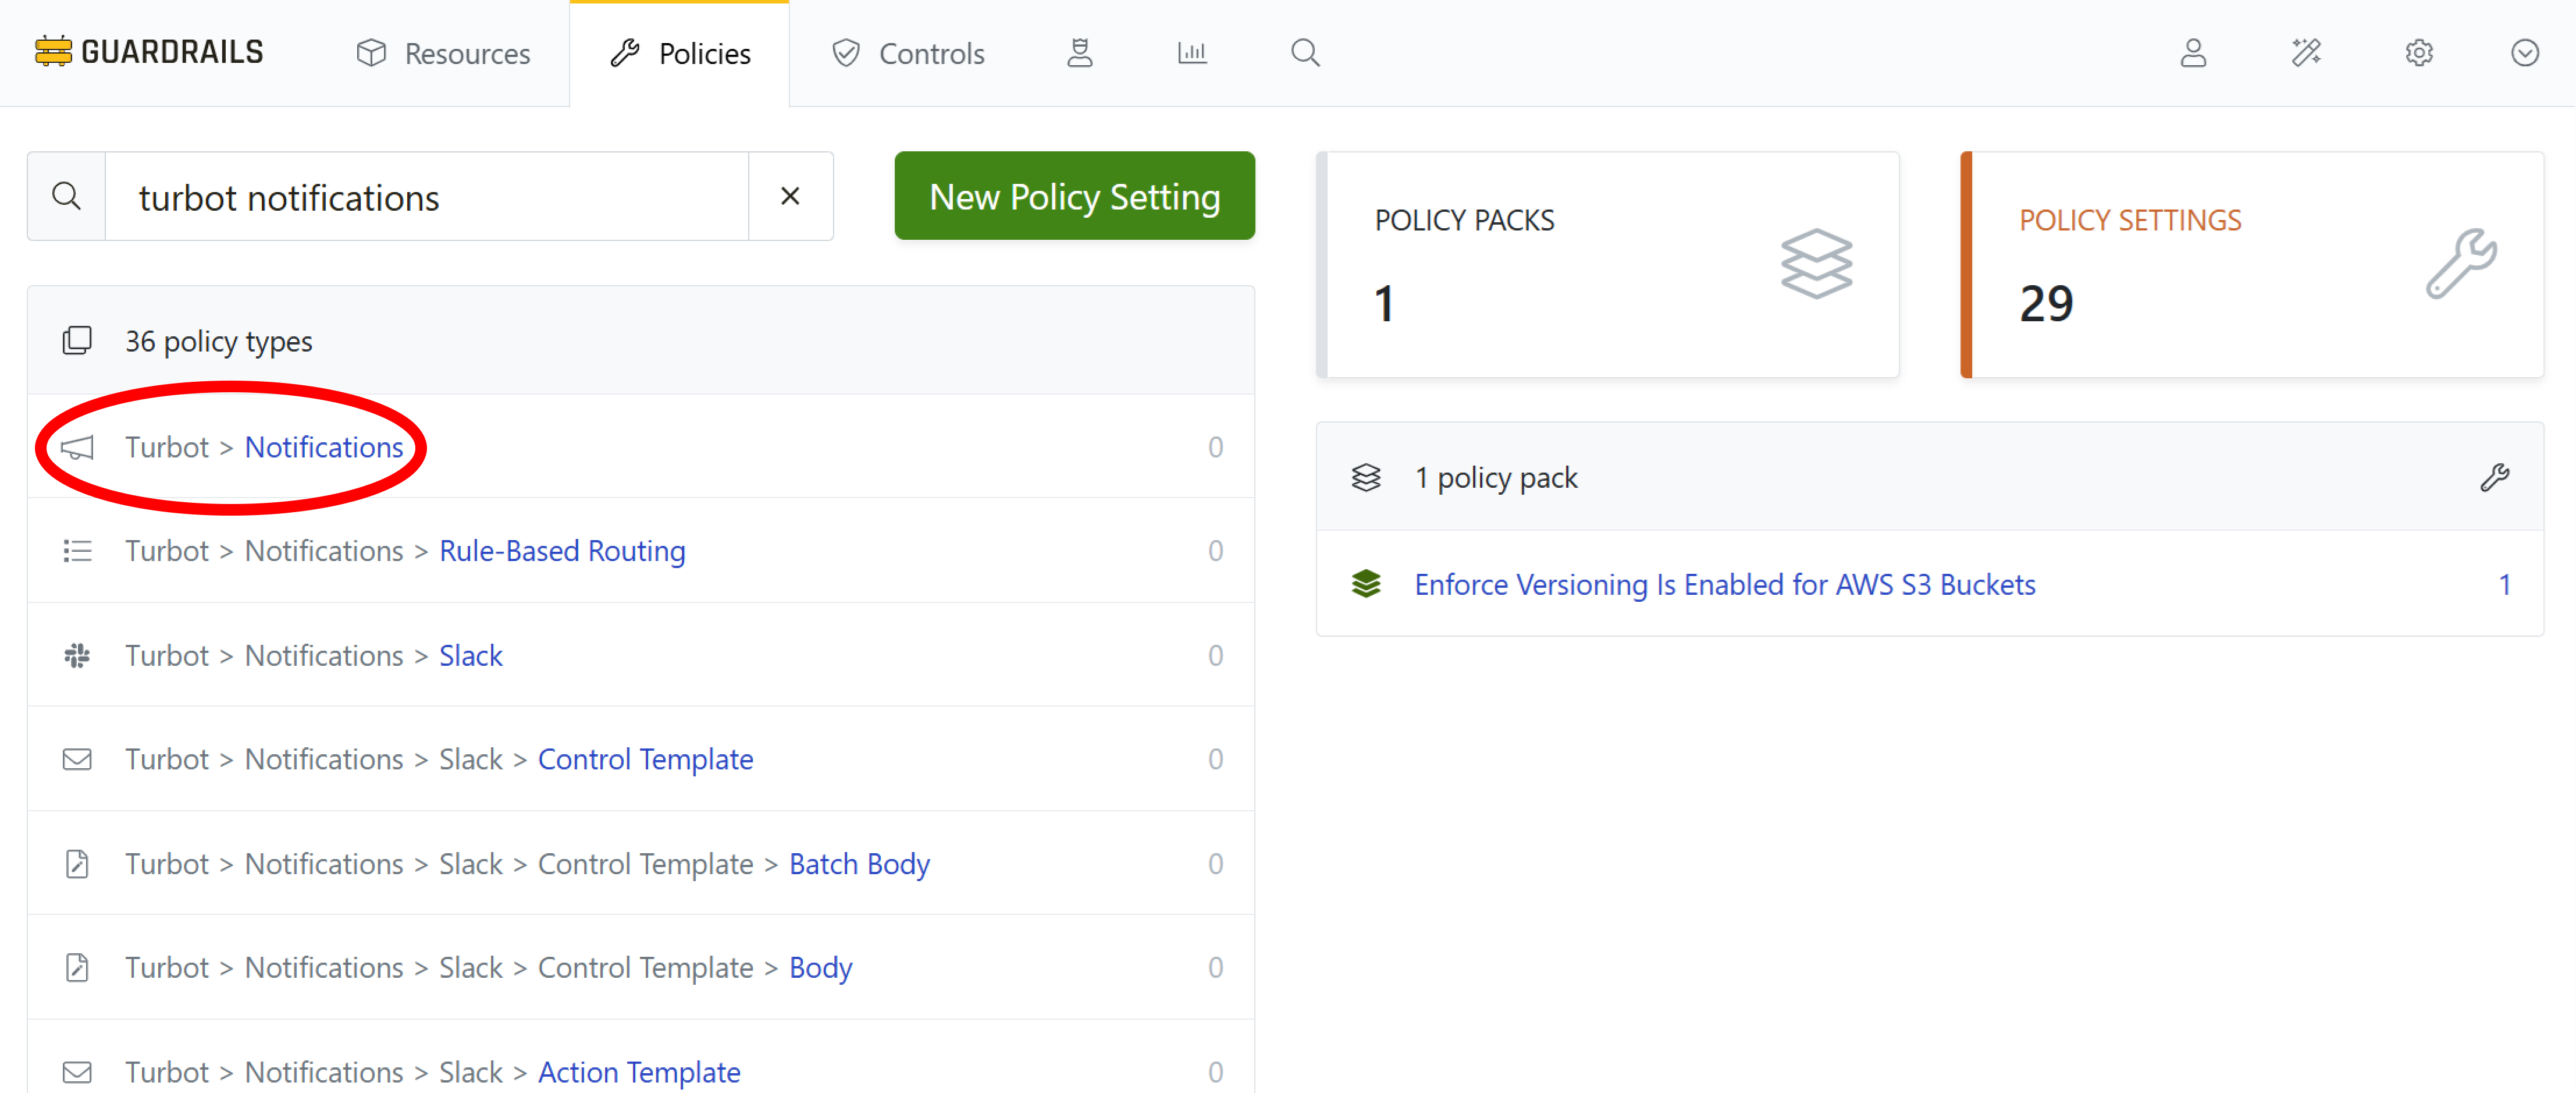Image resolution: width=2576 pixels, height=1093 pixels.
Task: Click the profile avatar icon top right
Action: tap(2193, 52)
